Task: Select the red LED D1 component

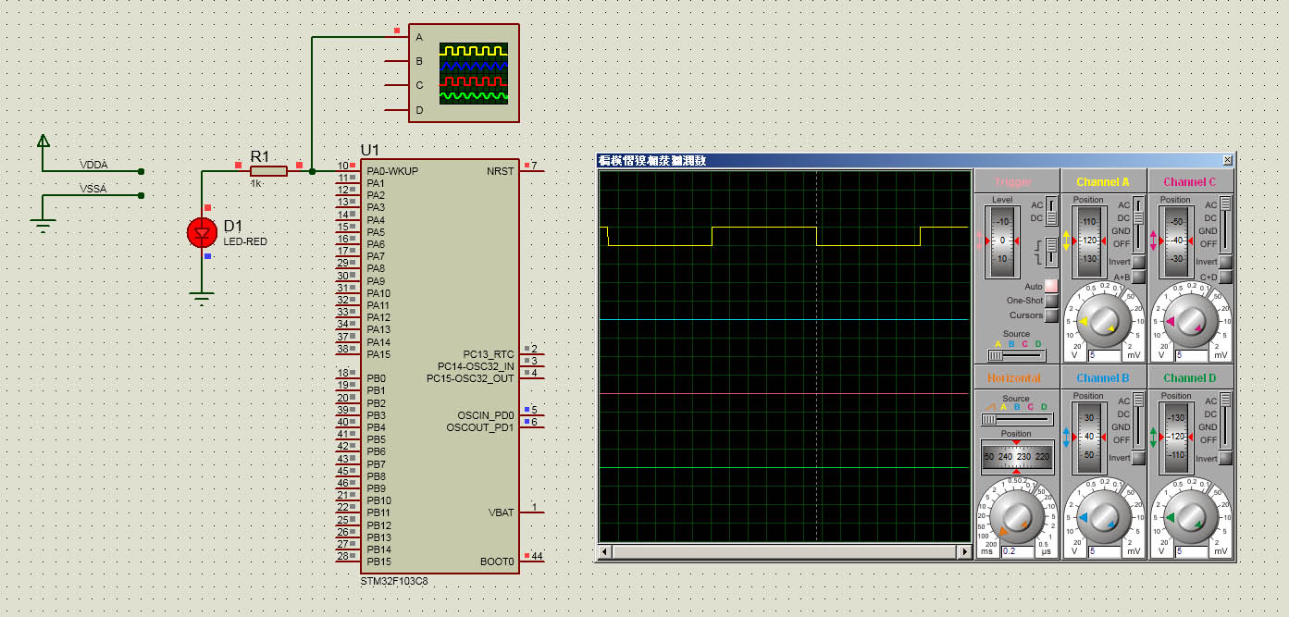Action: [202, 232]
